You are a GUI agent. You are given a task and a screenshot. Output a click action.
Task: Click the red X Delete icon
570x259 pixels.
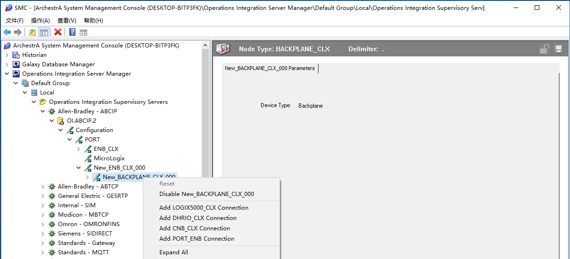coord(58,32)
